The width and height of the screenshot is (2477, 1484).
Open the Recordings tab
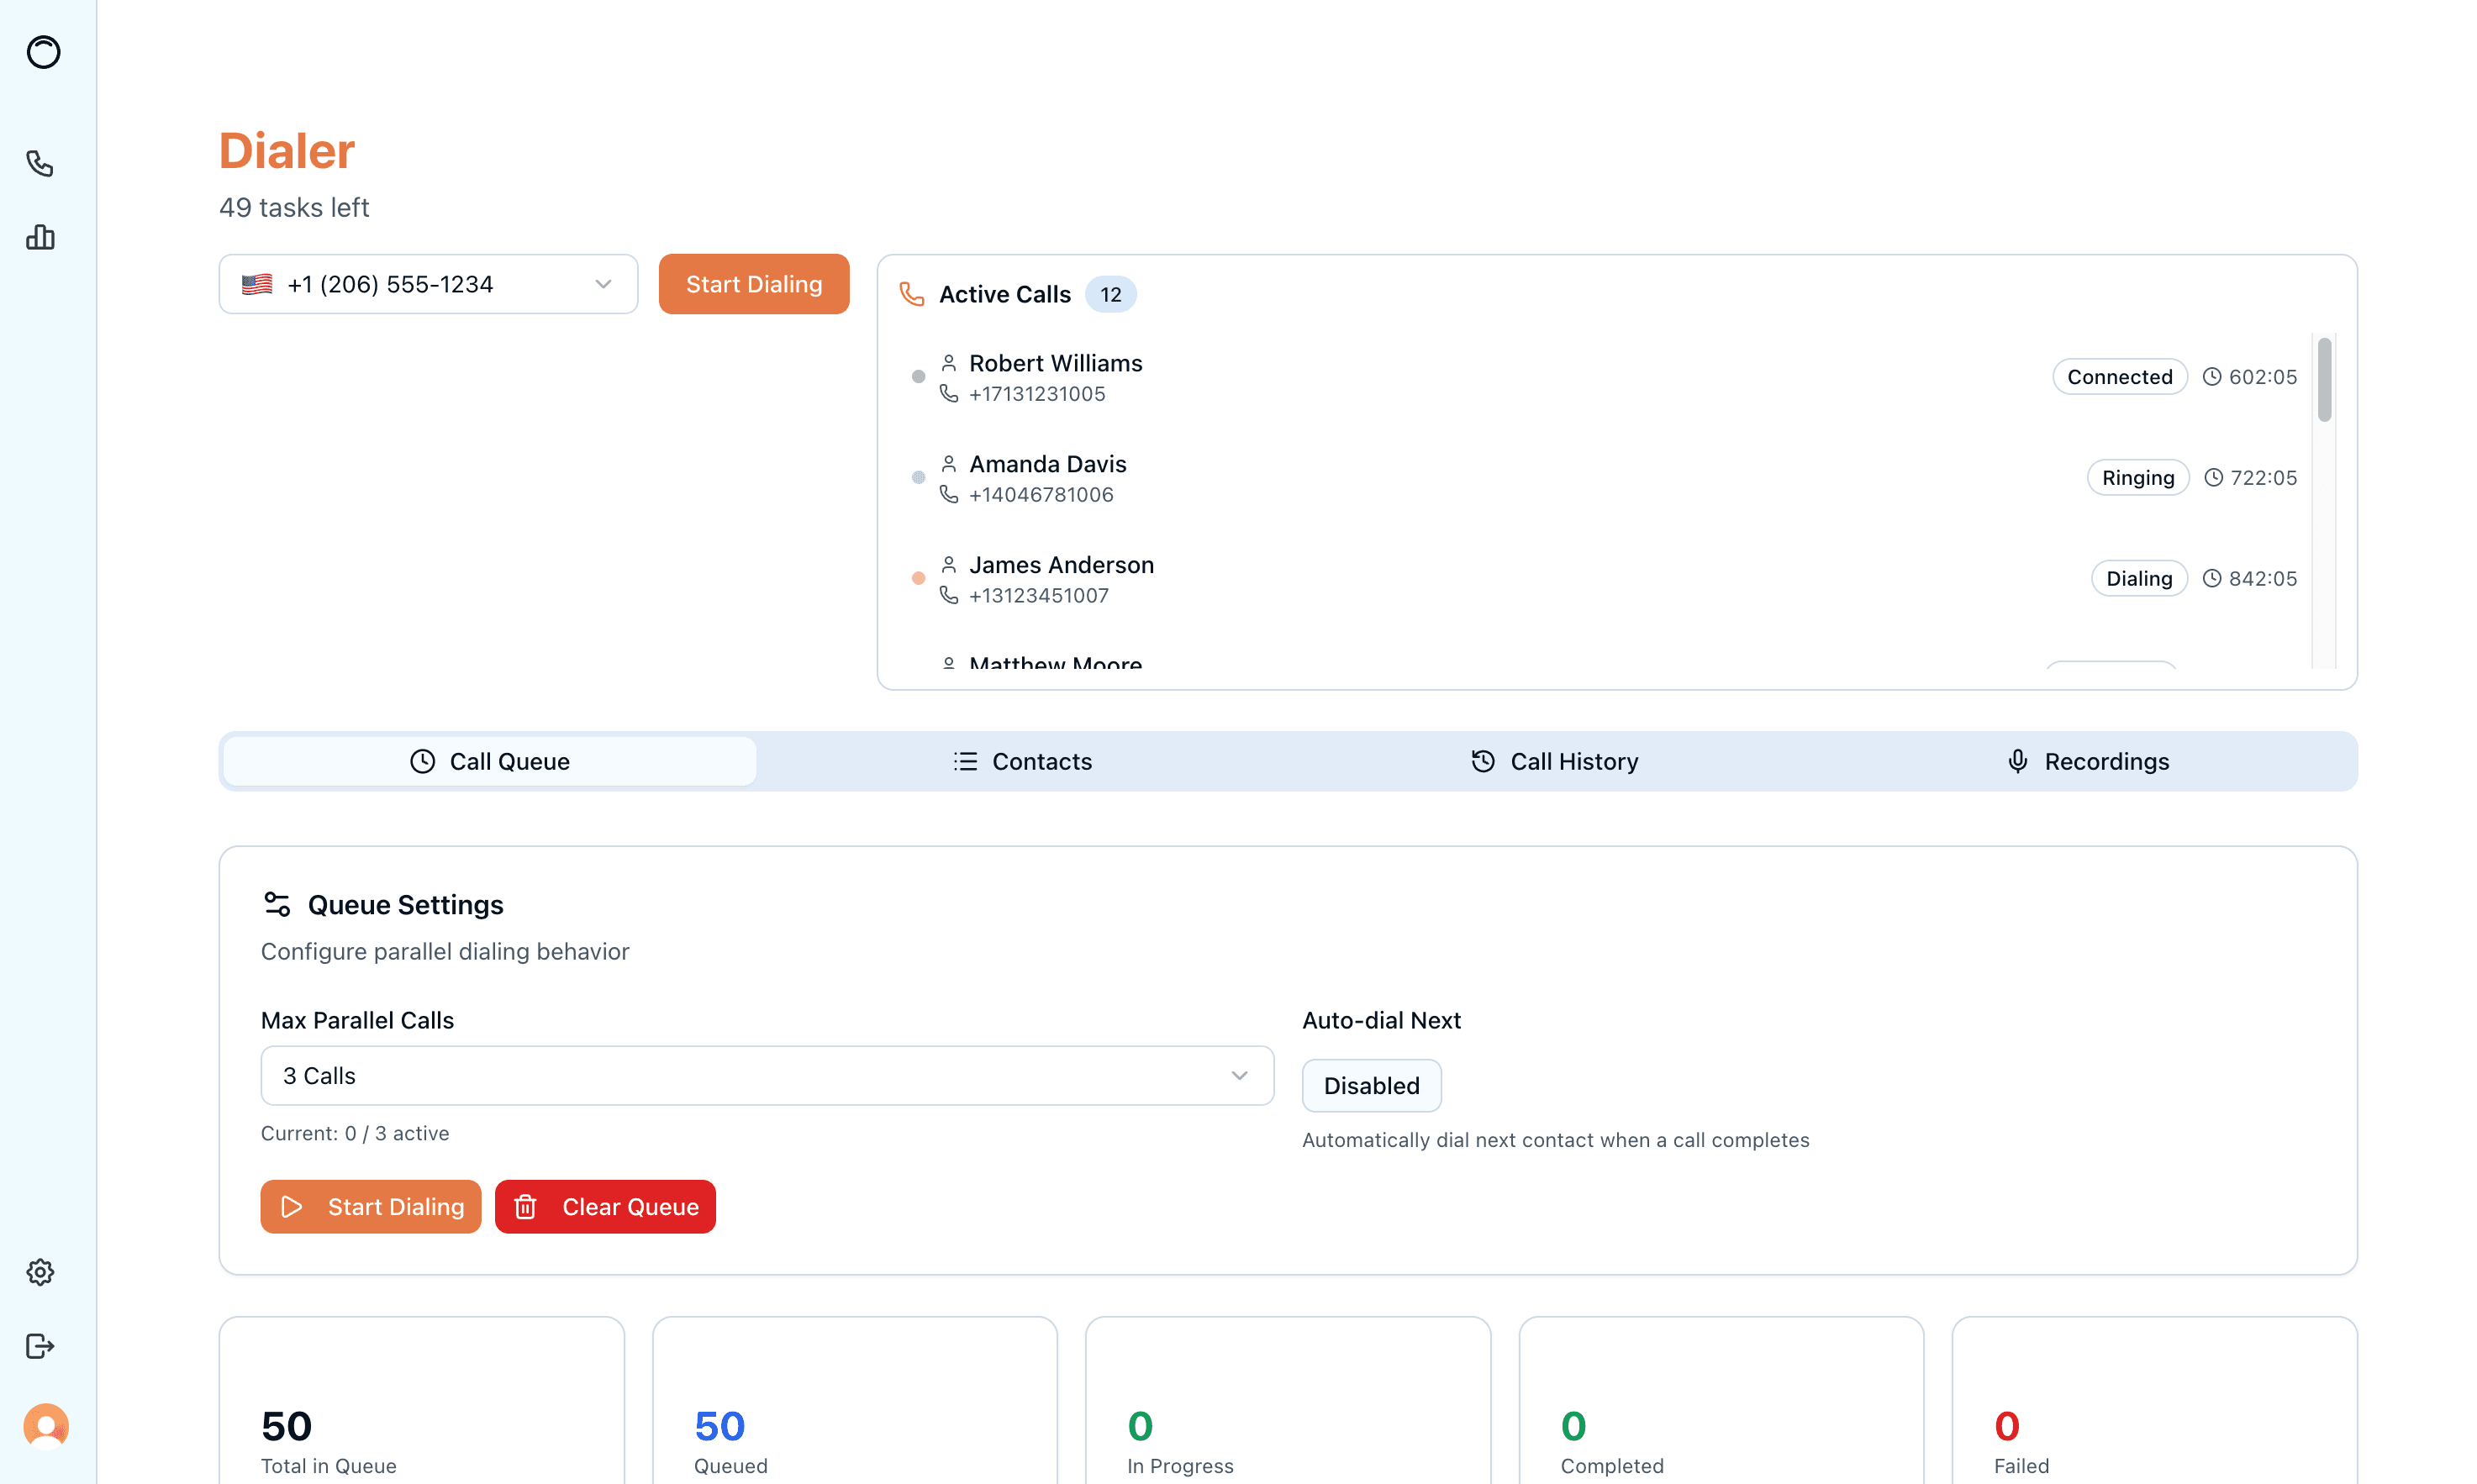point(2106,761)
